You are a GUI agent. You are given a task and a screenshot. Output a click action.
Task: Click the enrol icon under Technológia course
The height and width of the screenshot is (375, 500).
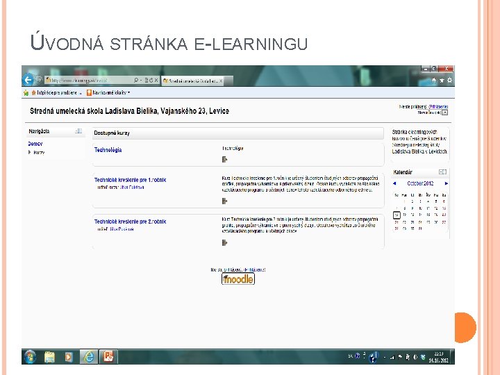coord(224,159)
